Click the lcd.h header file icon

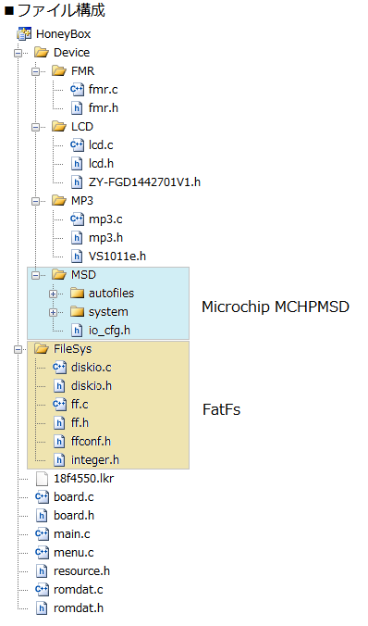click(77, 164)
